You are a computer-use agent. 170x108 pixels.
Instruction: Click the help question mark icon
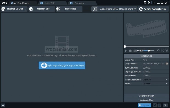(x=154, y=3)
